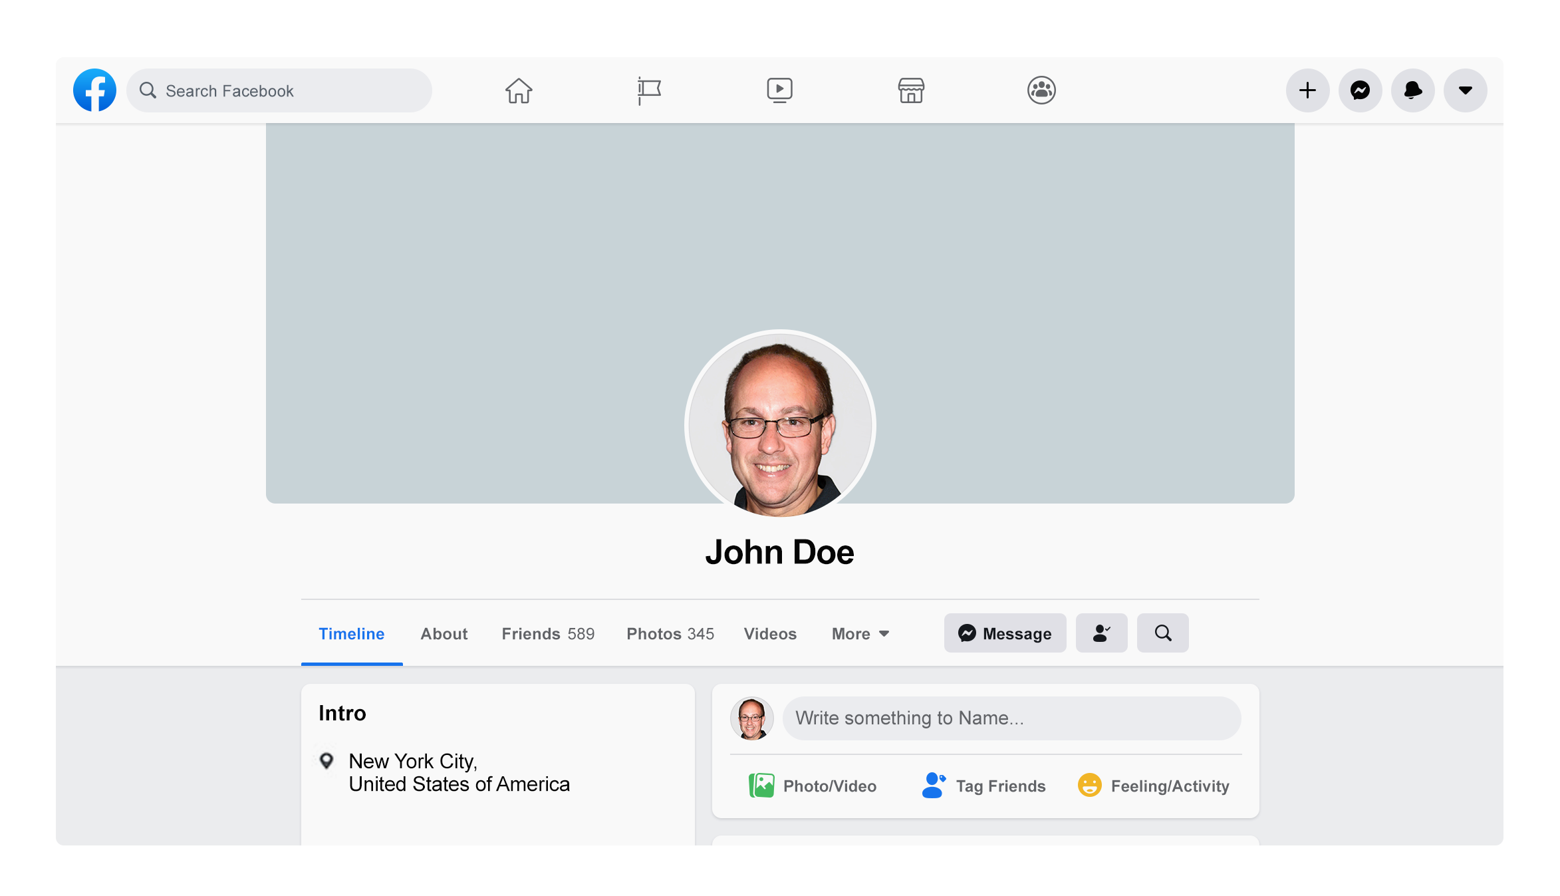This screenshot has width=1560, height=896.
Task: Open the Marketplace store icon
Action: 911,90
